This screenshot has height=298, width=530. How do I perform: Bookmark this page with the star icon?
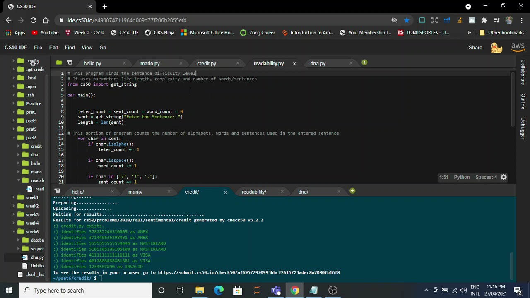point(407,20)
